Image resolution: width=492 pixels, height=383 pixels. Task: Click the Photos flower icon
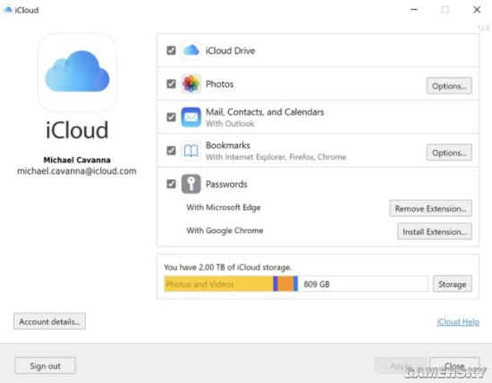[x=191, y=84]
